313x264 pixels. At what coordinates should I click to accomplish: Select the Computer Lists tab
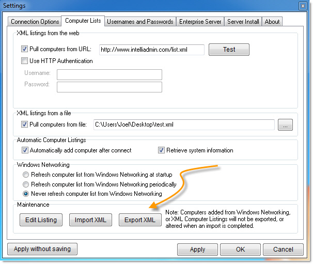click(83, 21)
